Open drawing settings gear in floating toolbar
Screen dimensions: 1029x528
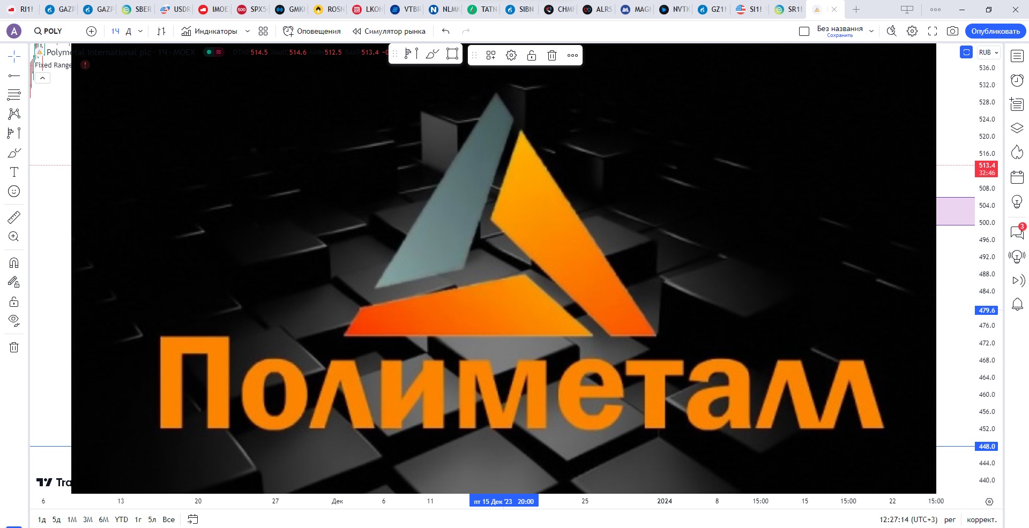click(511, 55)
